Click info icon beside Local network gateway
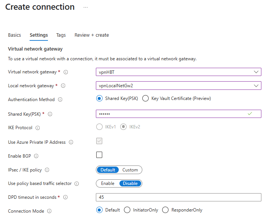267x219 pixels. (63, 86)
